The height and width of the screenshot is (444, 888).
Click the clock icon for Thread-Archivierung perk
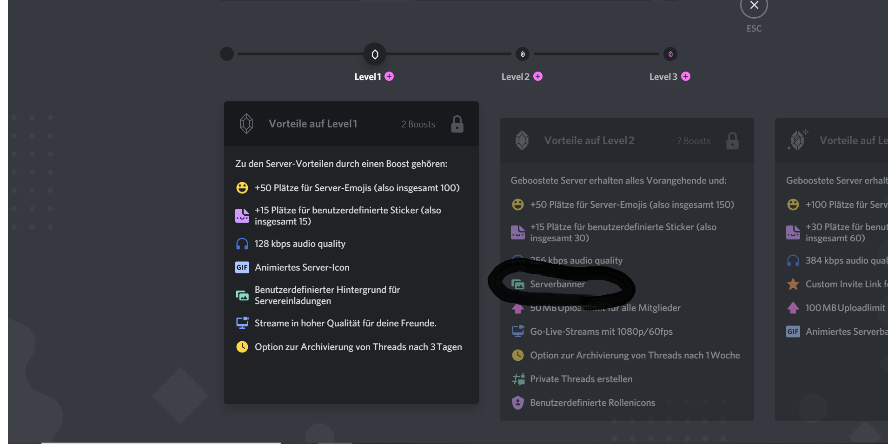(242, 347)
